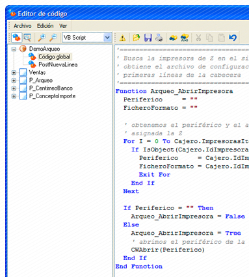249x277 pixels.
Task: Select the PostNuevaLinea item
Action: (58, 64)
